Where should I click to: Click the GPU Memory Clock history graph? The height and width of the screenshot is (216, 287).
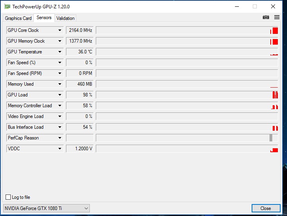[187, 41]
